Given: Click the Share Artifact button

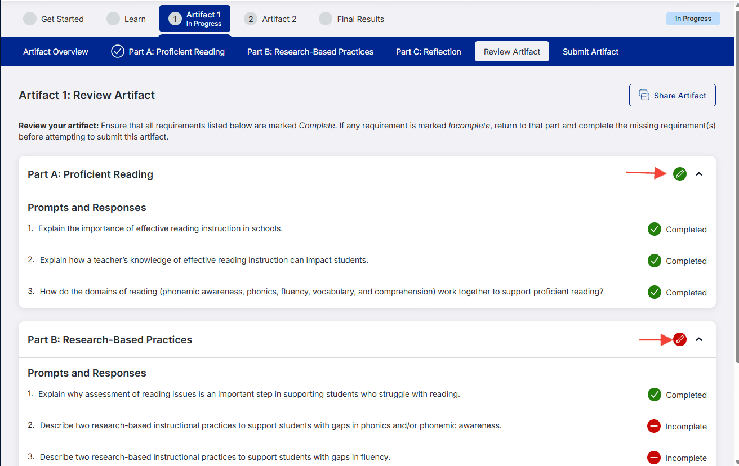Looking at the screenshot, I should (x=673, y=95).
